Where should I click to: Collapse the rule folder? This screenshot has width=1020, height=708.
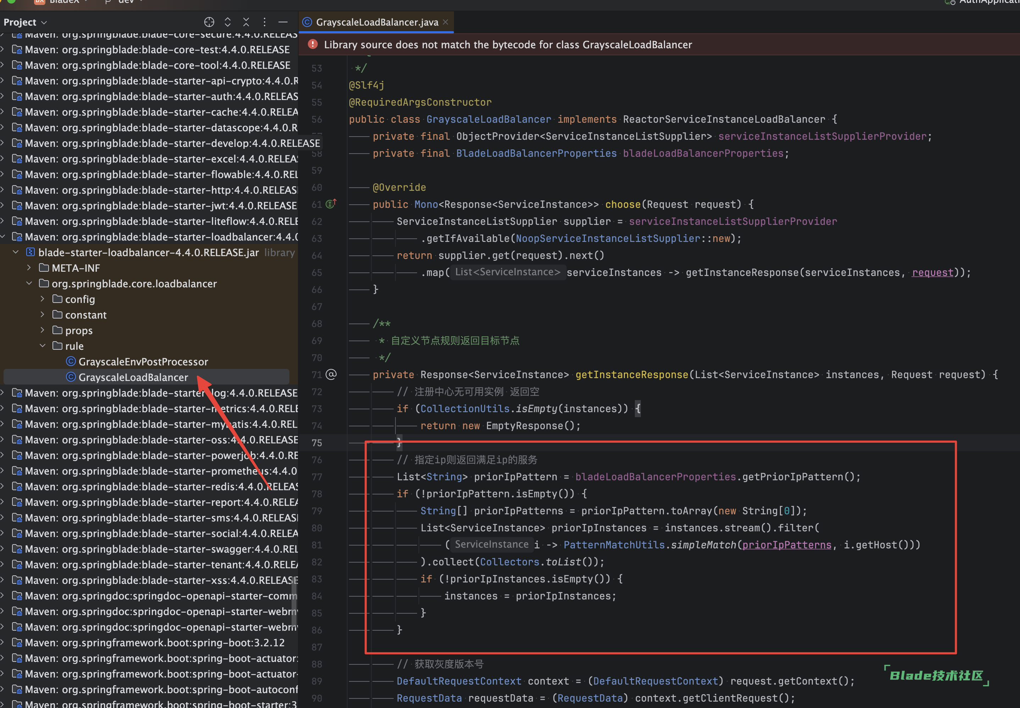point(43,345)
